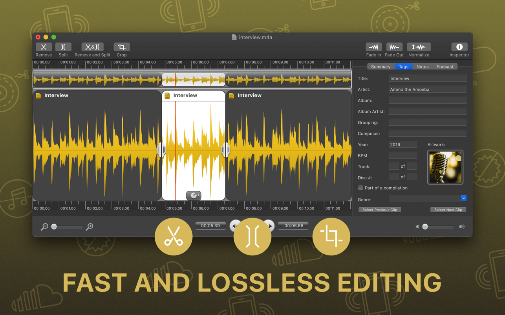The image size is (505, 315).
Task: Focus the Grouping field
Action: click(428, 122)
